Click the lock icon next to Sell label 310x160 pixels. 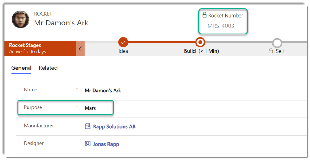point(271,51)
